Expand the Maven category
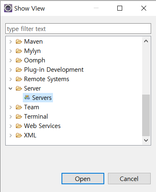The image size is (156, 192). [x=11, y=42]
